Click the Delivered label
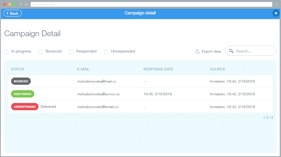The height and width of the screenshot is (157, 281). (x=48, y=107)
